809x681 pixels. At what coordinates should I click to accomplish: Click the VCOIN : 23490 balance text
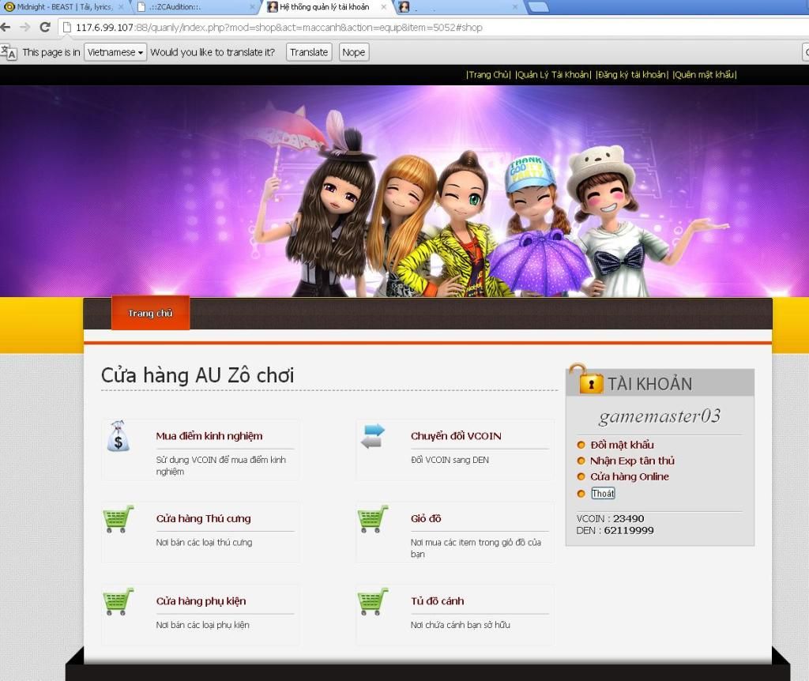[610, 518]
